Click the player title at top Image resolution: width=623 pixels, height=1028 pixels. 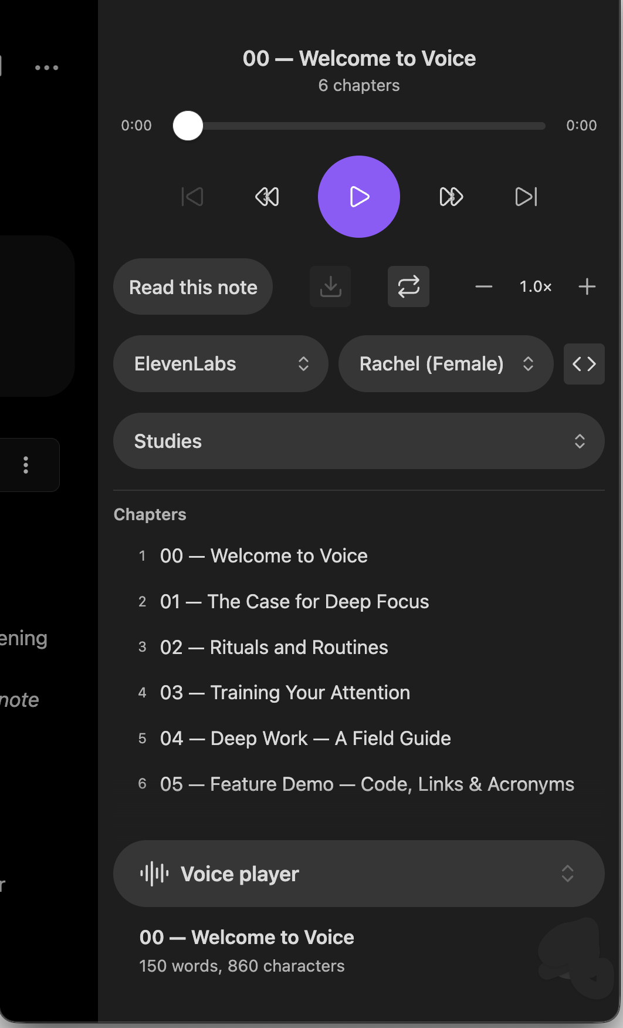(x=359, y=59)
